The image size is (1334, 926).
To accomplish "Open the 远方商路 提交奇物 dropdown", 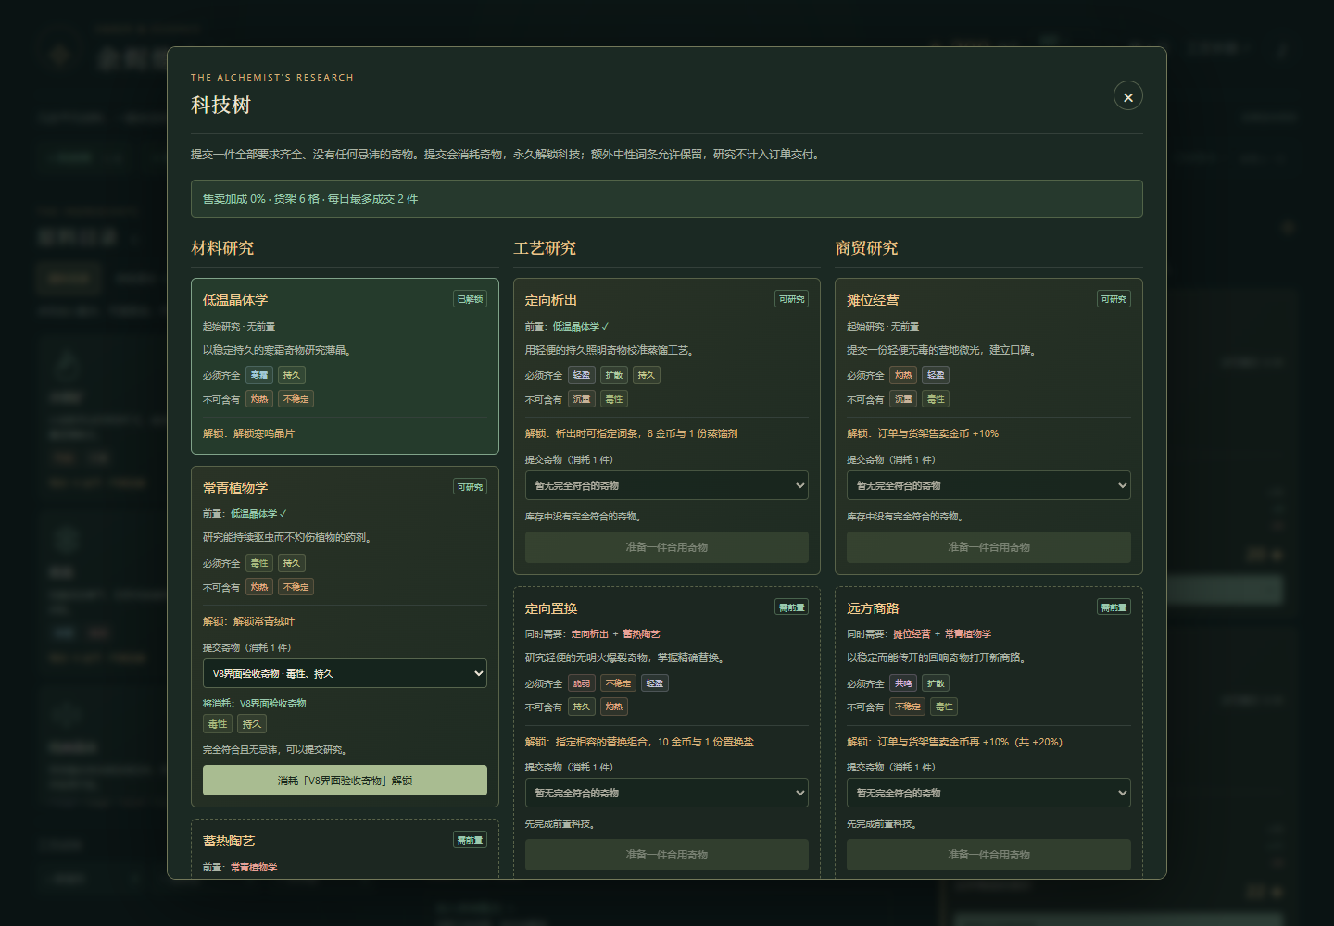I will [x=988, y=793].
